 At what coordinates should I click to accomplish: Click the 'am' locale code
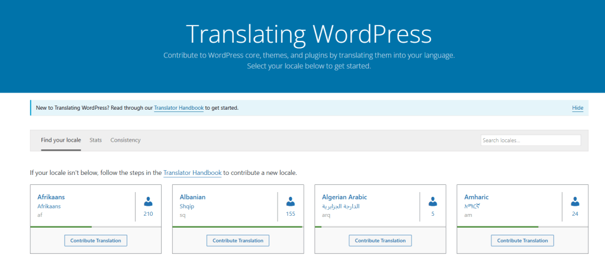(468, 215)
